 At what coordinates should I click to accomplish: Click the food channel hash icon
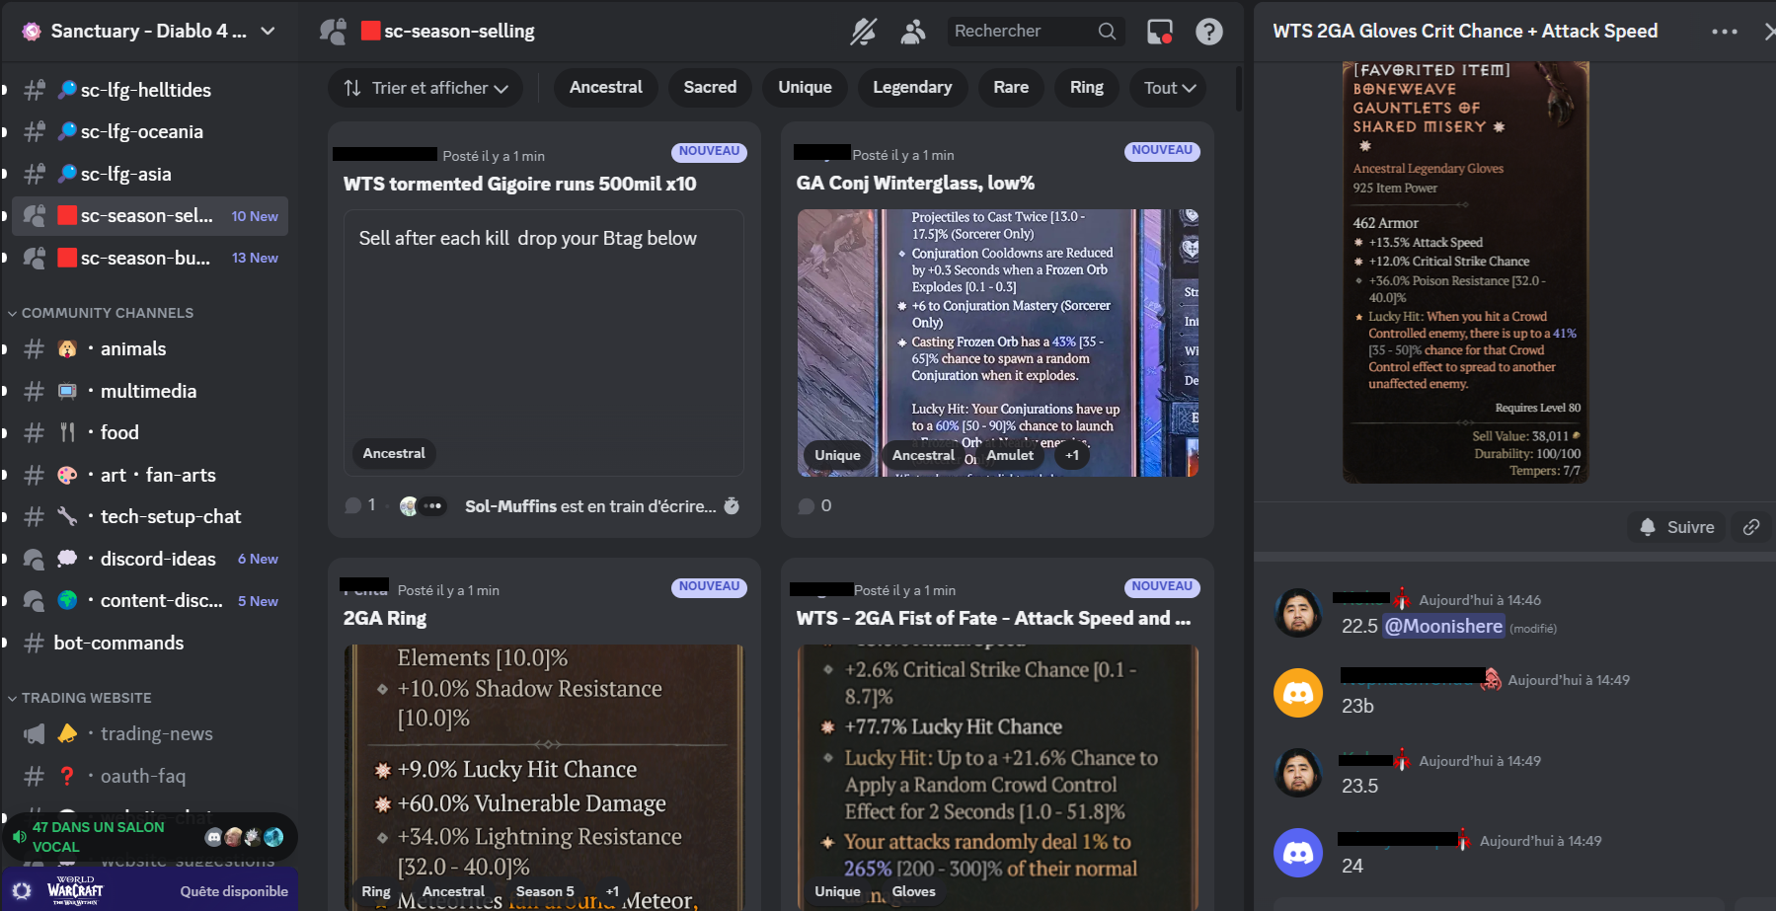[x=35, y=432]
